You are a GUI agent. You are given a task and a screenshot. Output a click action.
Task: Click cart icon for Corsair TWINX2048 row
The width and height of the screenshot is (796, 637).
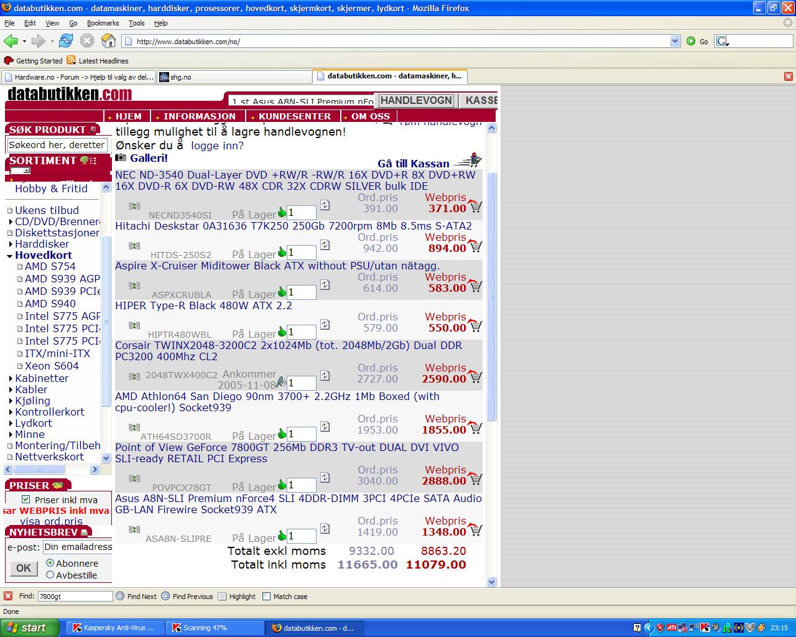476,377
